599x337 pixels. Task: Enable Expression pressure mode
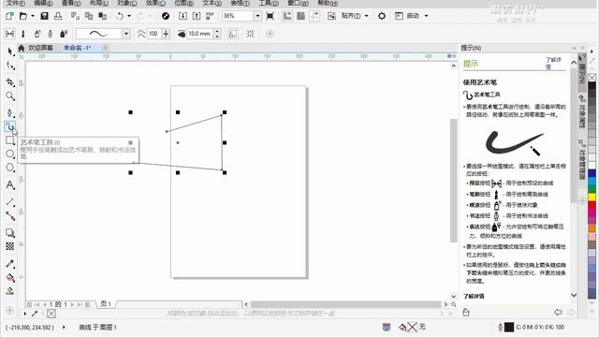click(x=65, y=34)
